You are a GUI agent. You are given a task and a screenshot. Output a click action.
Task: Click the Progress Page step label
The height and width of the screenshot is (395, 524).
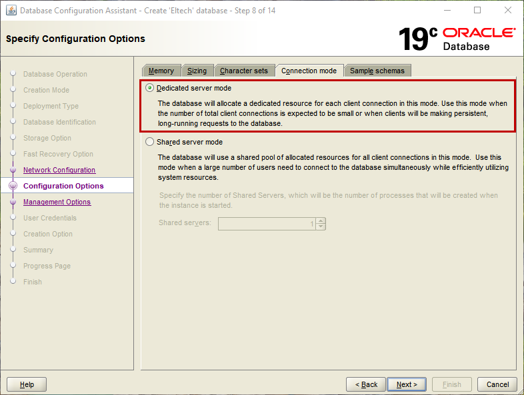click(47, 266)
